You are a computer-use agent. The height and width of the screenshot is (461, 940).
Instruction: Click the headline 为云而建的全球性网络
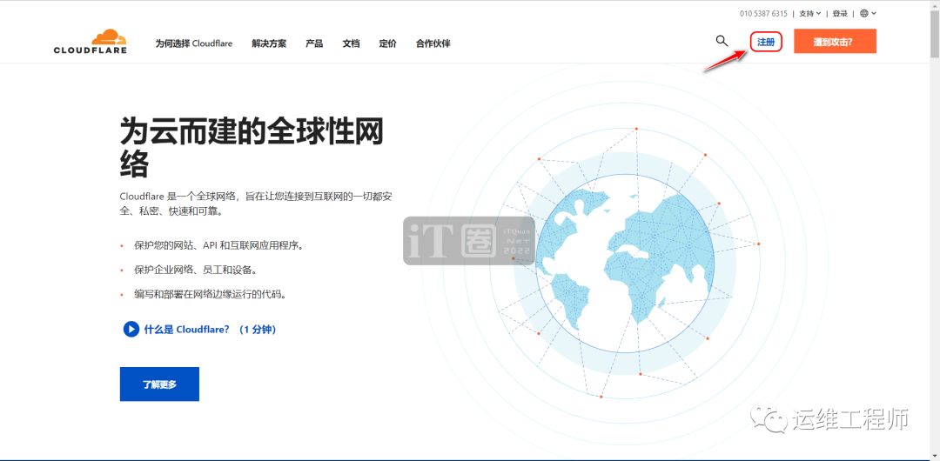(x=251, y=146)
